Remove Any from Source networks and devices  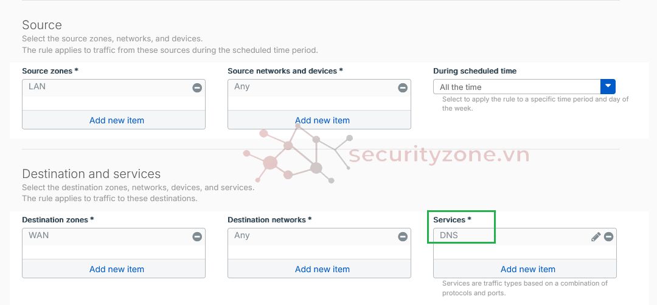pyautogui.click(x=403, y=88)
